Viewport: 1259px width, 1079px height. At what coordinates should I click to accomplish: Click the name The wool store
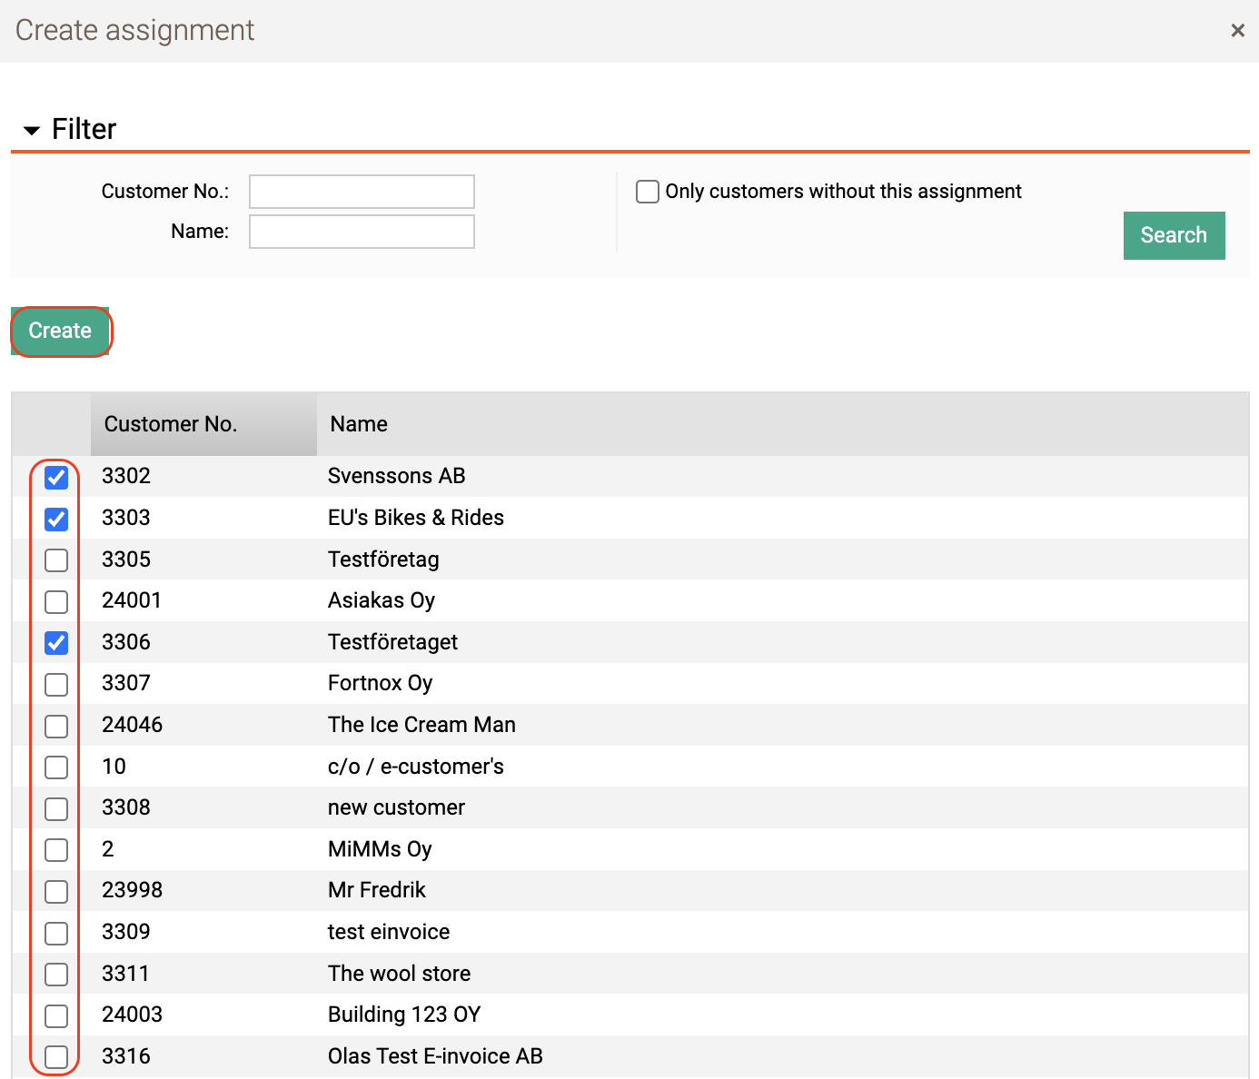(400, 974)
